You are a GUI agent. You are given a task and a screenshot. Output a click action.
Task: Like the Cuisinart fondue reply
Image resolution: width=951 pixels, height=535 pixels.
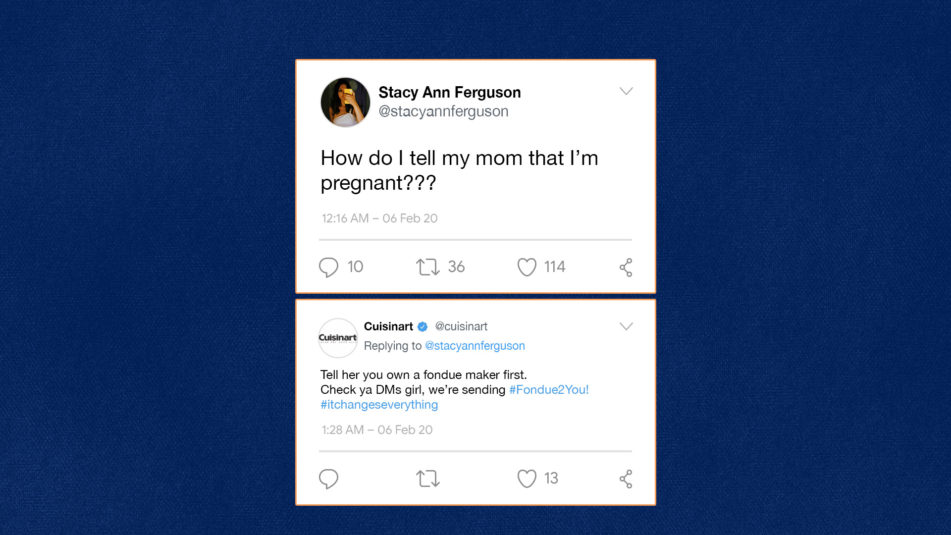click(x=527, y=479)
